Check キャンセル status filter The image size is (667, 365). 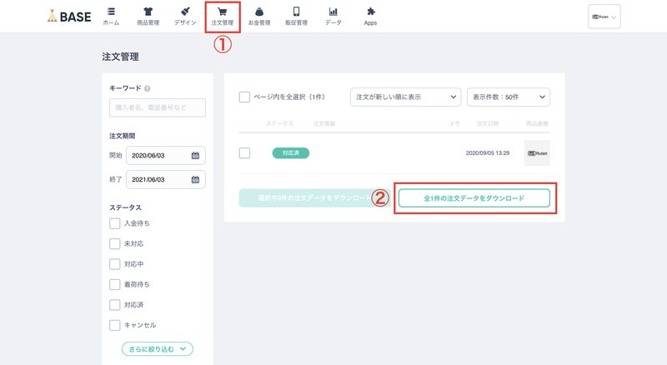tap(115, 325)
